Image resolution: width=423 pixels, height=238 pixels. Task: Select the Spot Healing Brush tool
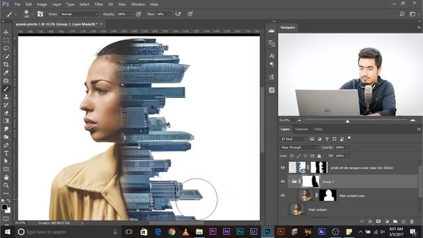6,81
